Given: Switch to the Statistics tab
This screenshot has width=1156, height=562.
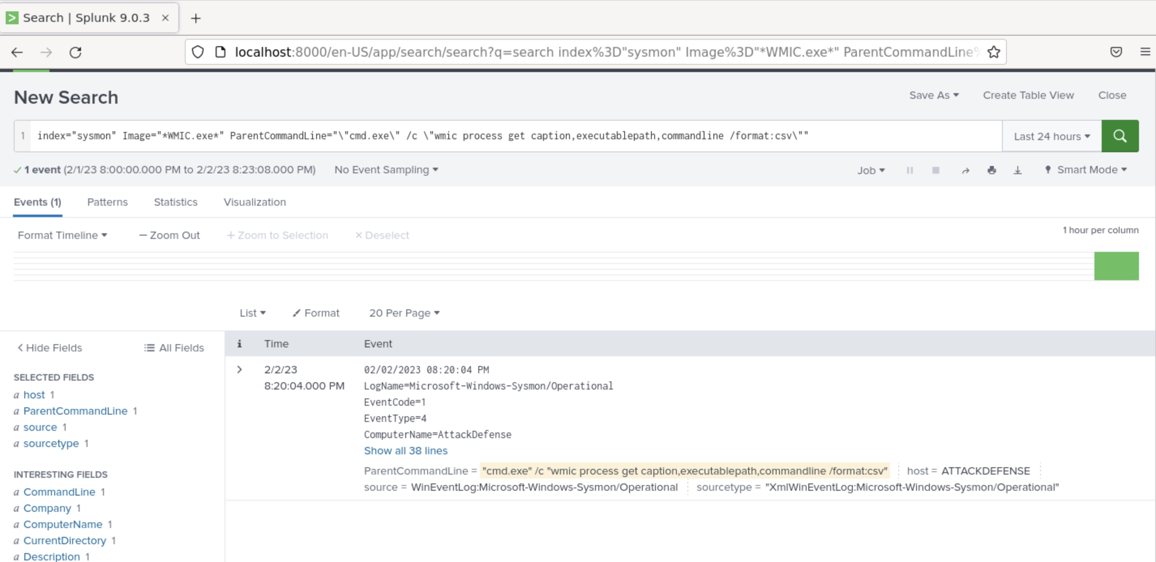Looking at the screenshot, I should (x=176, y=202).
